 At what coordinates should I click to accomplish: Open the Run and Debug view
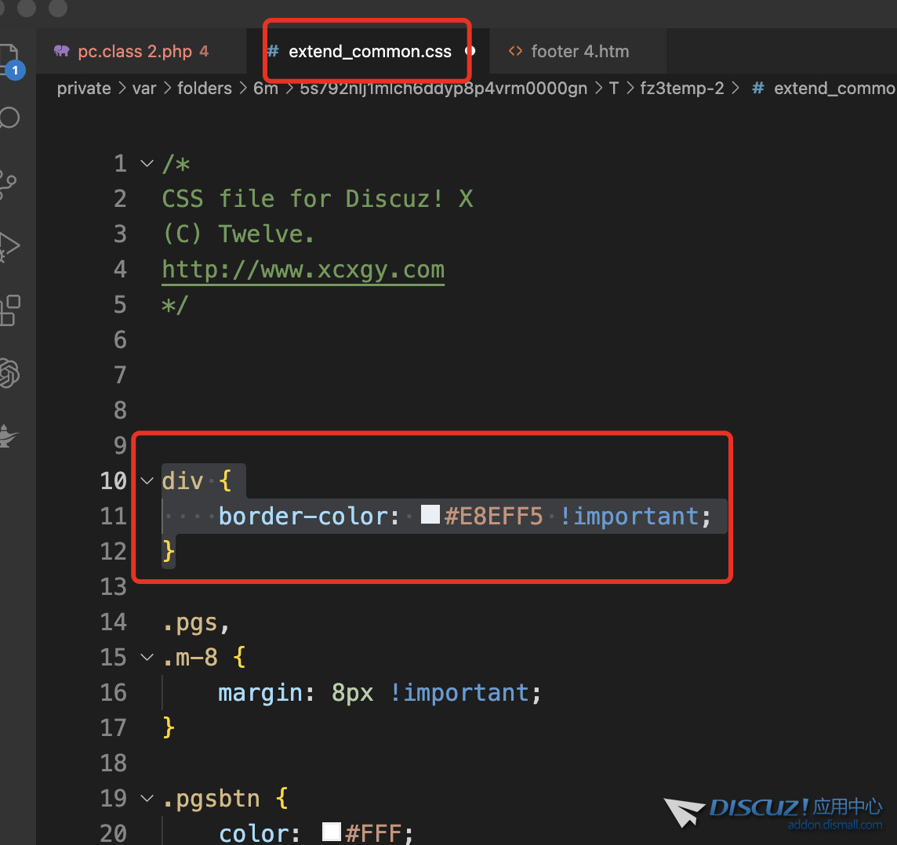[x=9, y=246]
